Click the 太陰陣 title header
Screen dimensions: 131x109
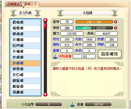pyautogui.click(x=88, y=13)
